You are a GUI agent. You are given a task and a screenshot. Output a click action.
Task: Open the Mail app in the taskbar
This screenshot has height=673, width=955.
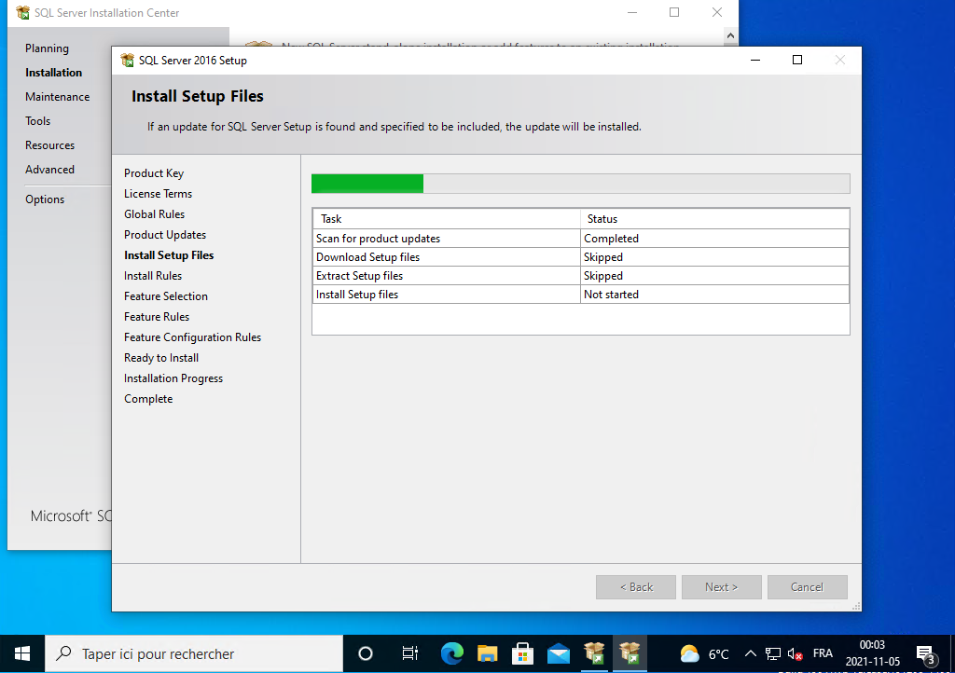pyautogui.click(x=559, y=653)
